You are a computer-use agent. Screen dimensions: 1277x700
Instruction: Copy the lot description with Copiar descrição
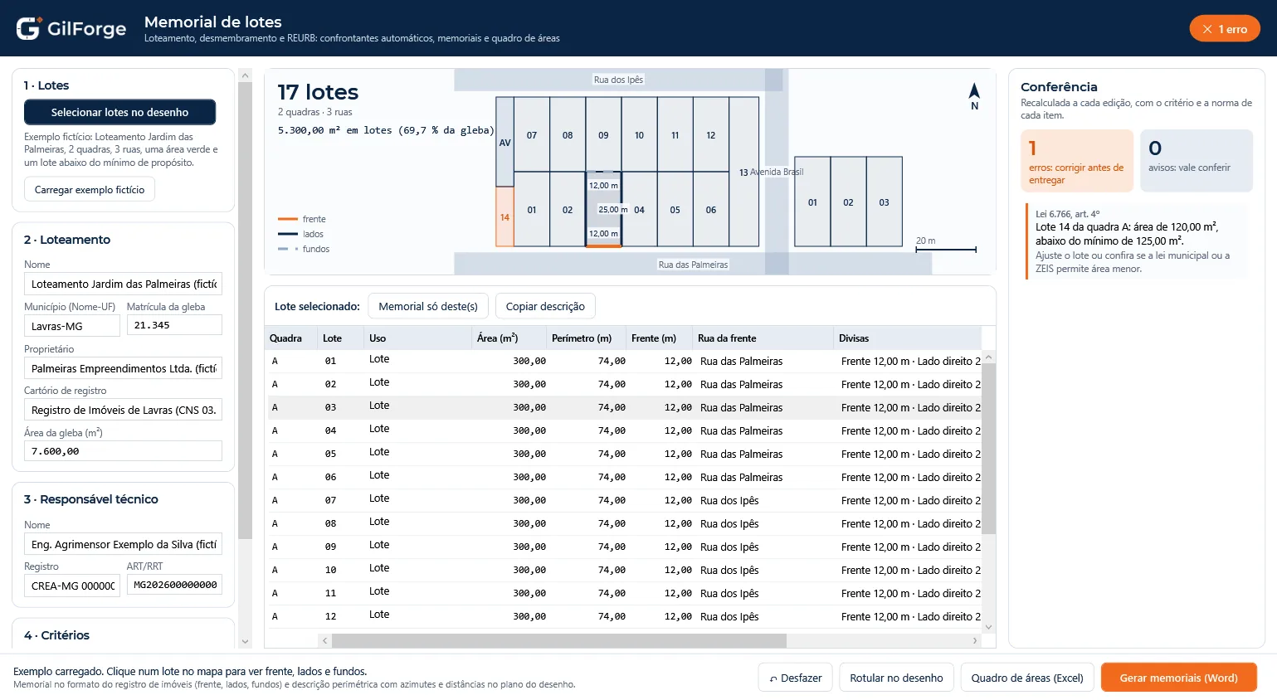coord(545,306)
